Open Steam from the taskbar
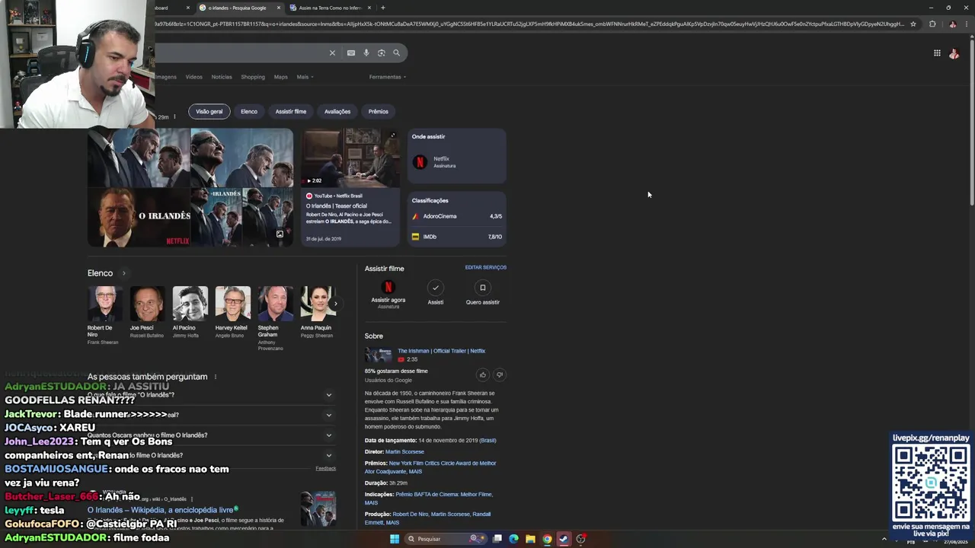975x548 pixels. pyautogui.click(x=564, y=539)
